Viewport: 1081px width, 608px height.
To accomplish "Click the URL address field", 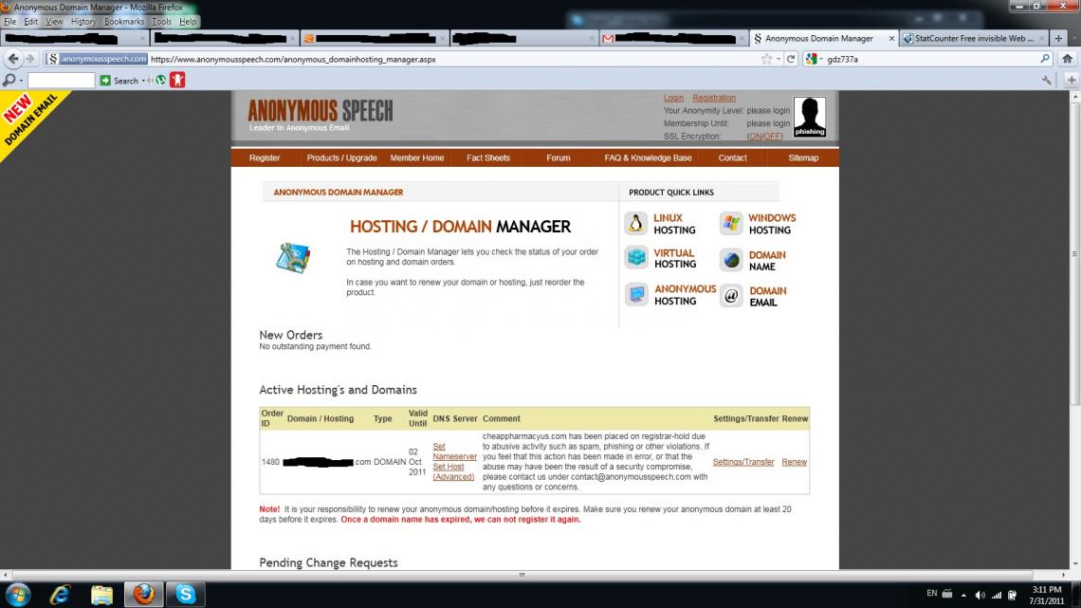I will (453, 60).
